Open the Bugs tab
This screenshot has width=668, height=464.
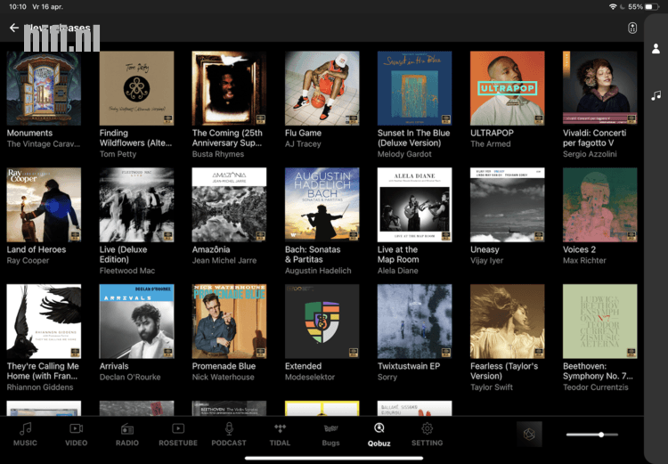coord(330,435)
